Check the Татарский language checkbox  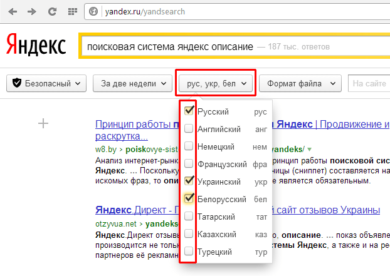pyautogui.click(x=189, y=216)
